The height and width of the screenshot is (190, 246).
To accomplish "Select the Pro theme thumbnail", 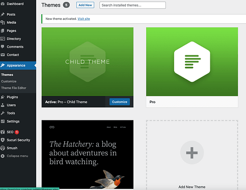I will 192,62.
